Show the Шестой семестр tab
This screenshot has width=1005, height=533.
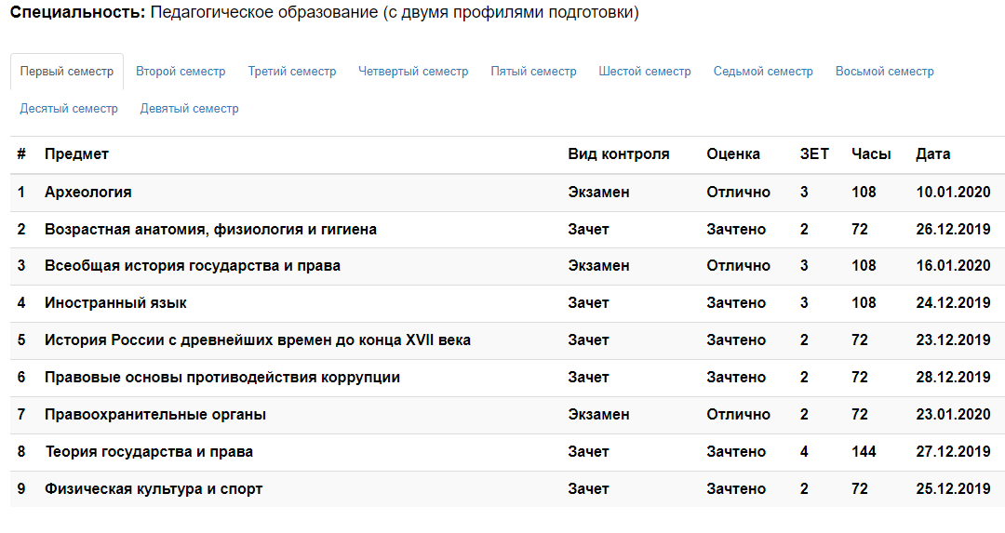point(645,71)
